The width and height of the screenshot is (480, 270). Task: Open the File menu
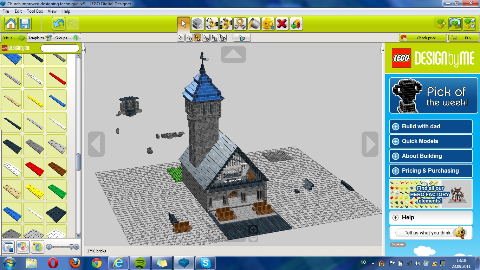(x=6, y=11)
